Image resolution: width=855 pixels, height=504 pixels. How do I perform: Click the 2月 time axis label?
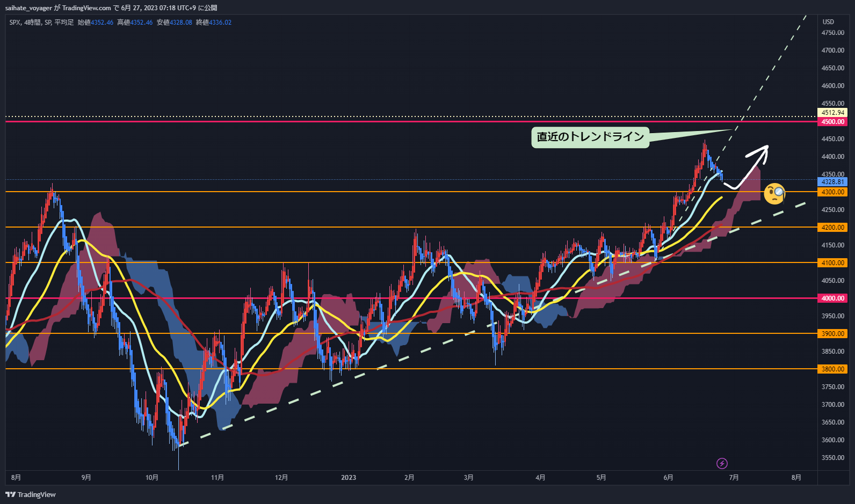(409, 478)
